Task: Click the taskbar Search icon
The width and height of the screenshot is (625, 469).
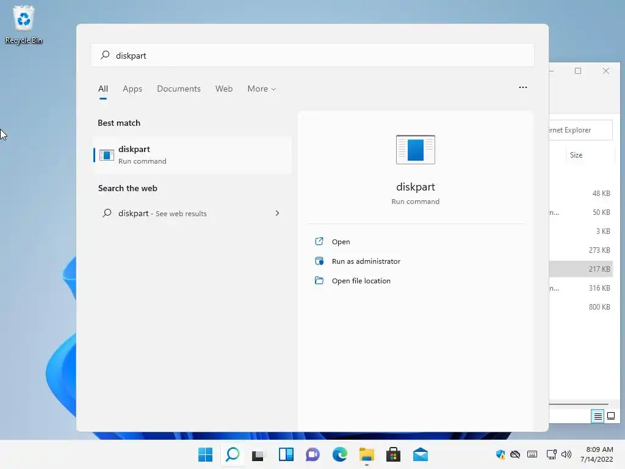Action: coord(233,454)
